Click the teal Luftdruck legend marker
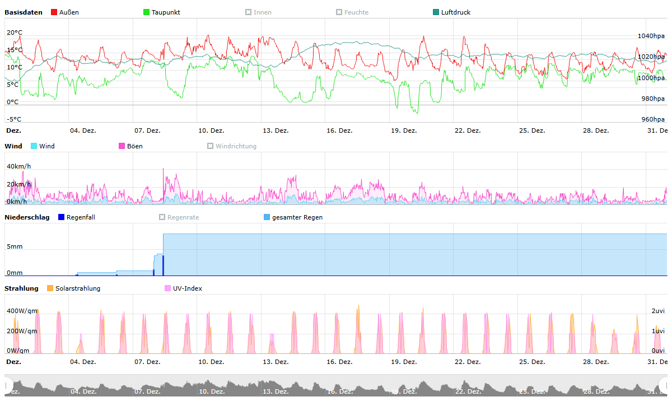The height and width of the screenshot is (420, 672). [436, 12]
